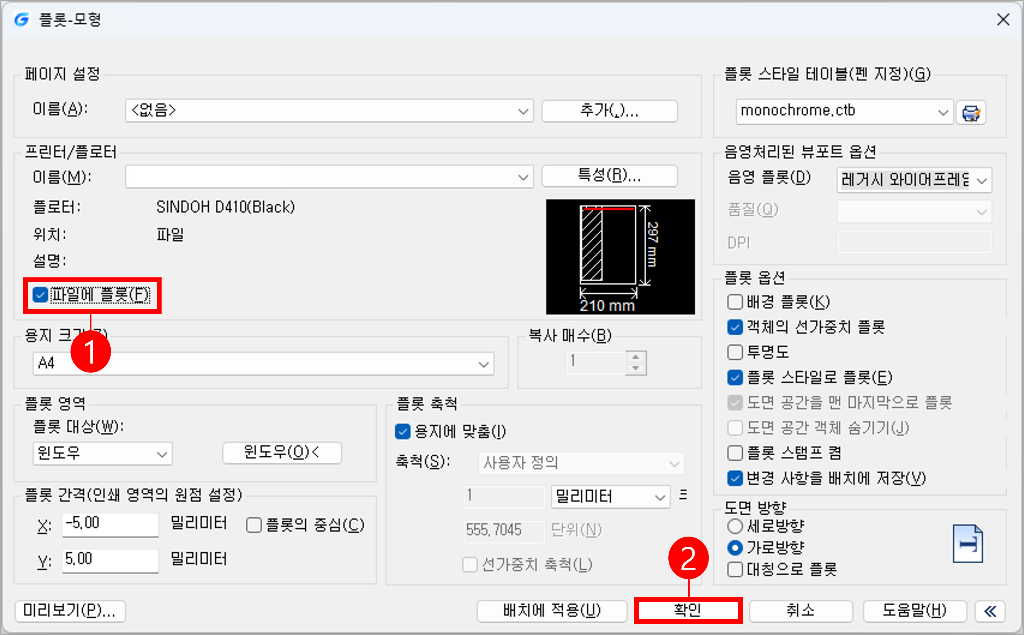Screen dimensions: 1024x635
Task: Click the SINDOH D410(Black) plotter text
Action: click(225, 207)
